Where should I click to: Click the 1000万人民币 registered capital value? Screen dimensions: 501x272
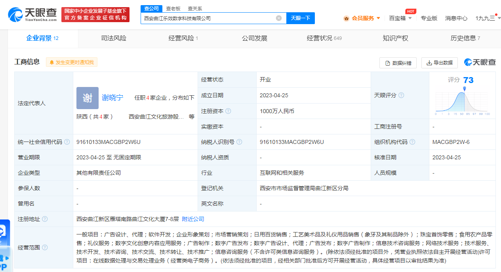click(277, 111)
